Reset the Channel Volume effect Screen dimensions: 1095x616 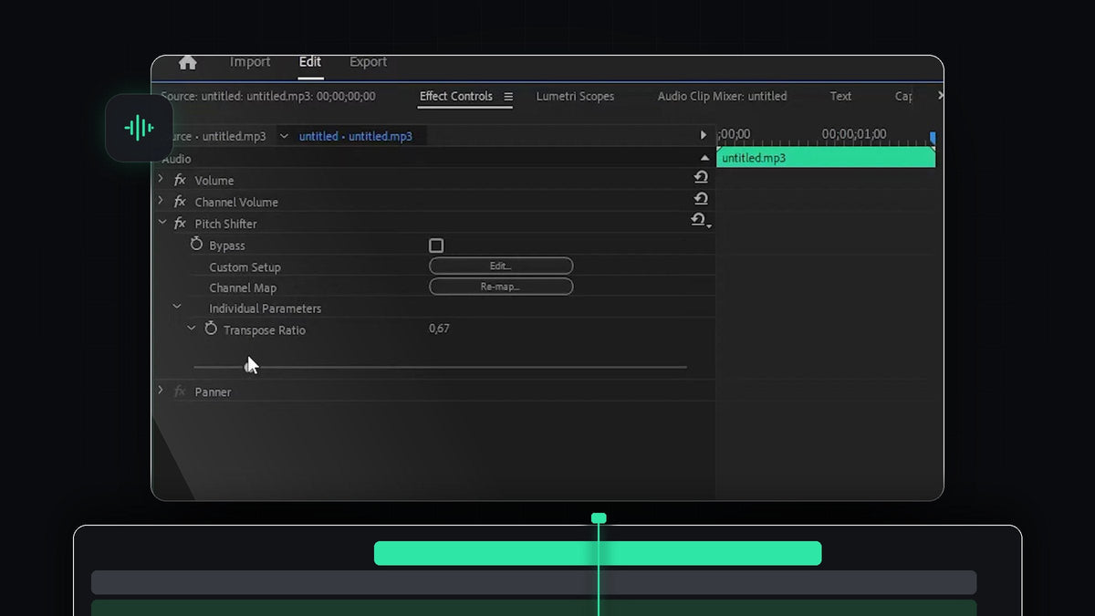point(701,198)
